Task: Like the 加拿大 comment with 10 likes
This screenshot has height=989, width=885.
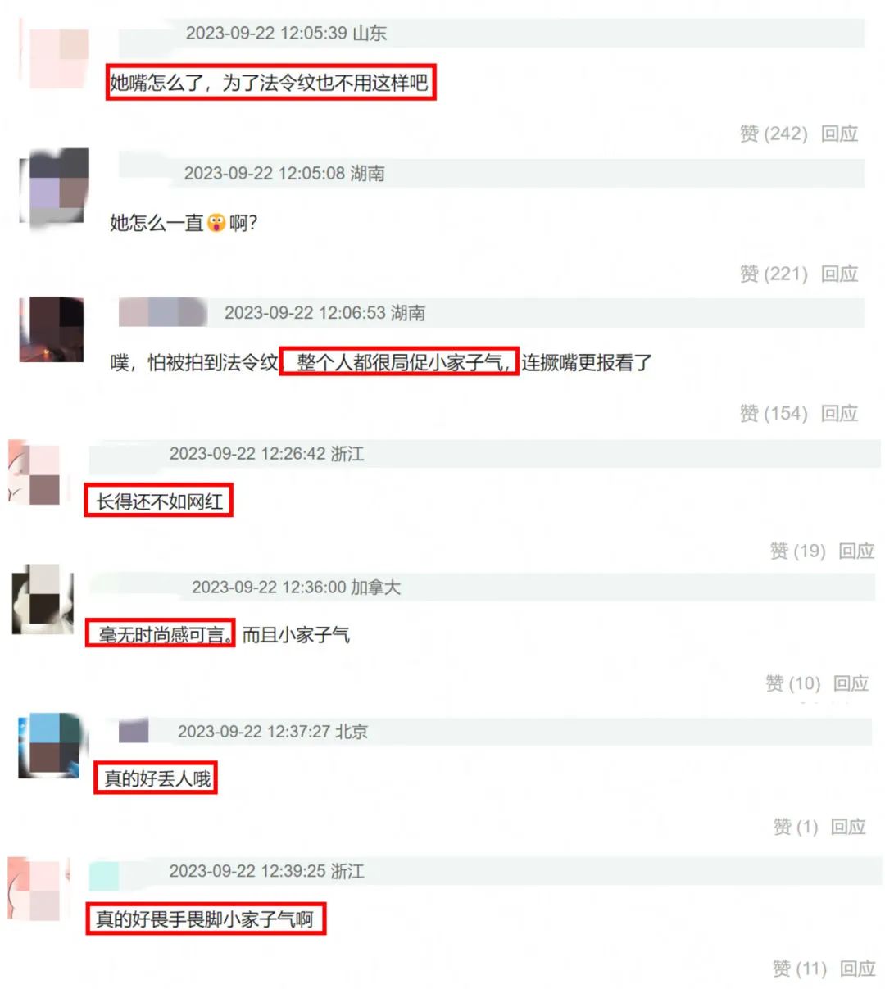Action: (x=792, y=683)
